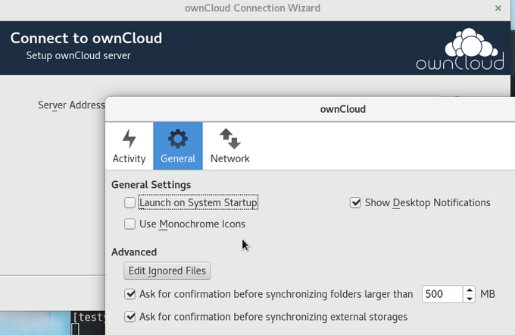Increase folder size limit with up arrow
The height and width of the screenshot is (335, 515).
click(x=470, y=290)
